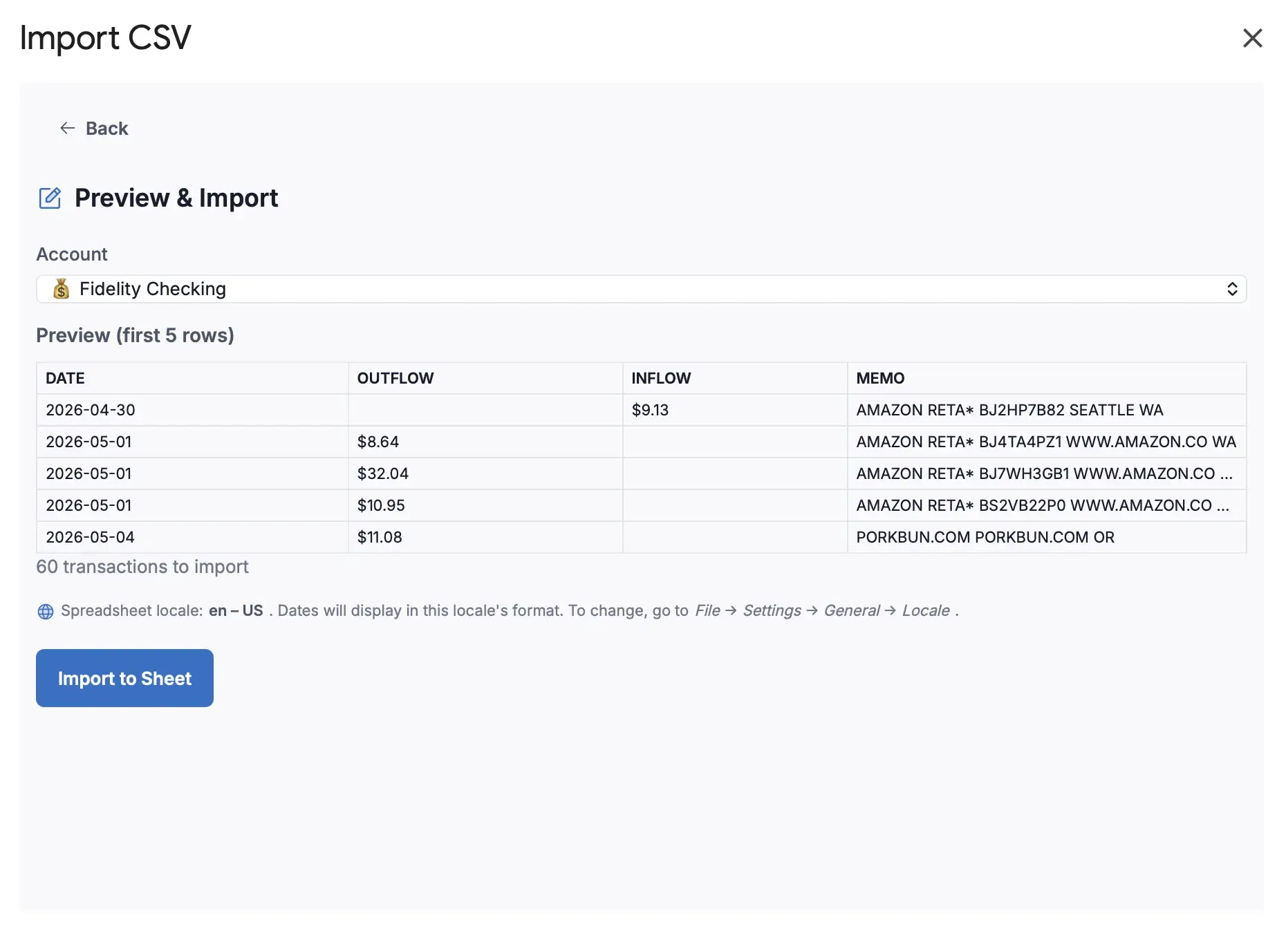Select the $8.64 outflow cell
The image size is (1286, 929).
pos(485,442)
